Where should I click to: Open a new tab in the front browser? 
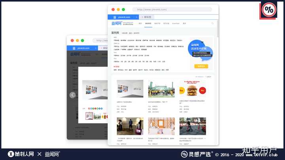pyautogui.click(x=146, y=17)
